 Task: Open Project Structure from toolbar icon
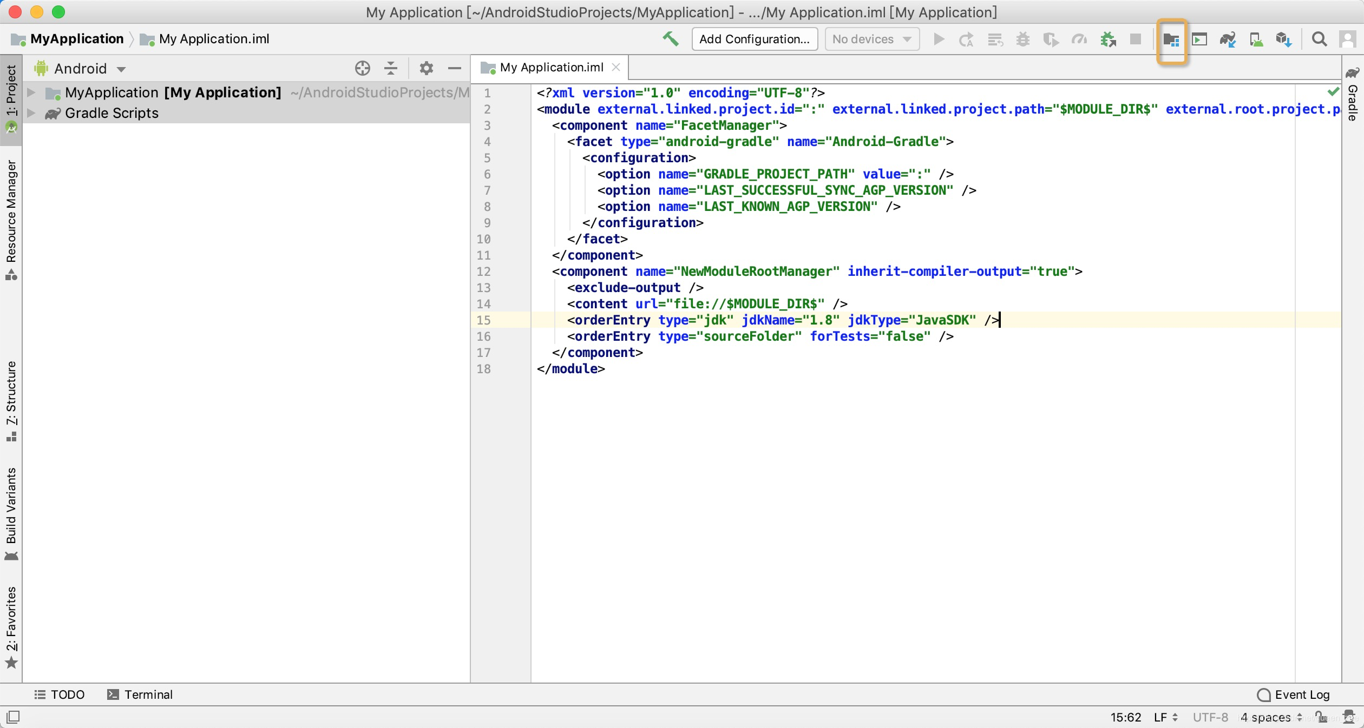(x=1171, y=40)
